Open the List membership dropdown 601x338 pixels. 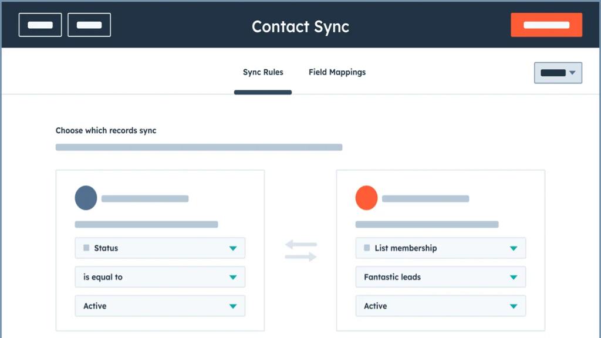[440, 248]
